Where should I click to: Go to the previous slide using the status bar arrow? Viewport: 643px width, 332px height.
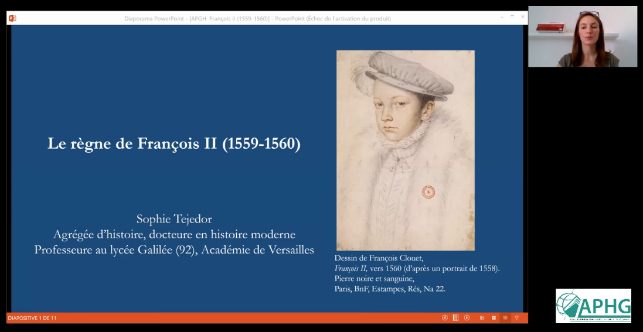click(x=445, y=318)
